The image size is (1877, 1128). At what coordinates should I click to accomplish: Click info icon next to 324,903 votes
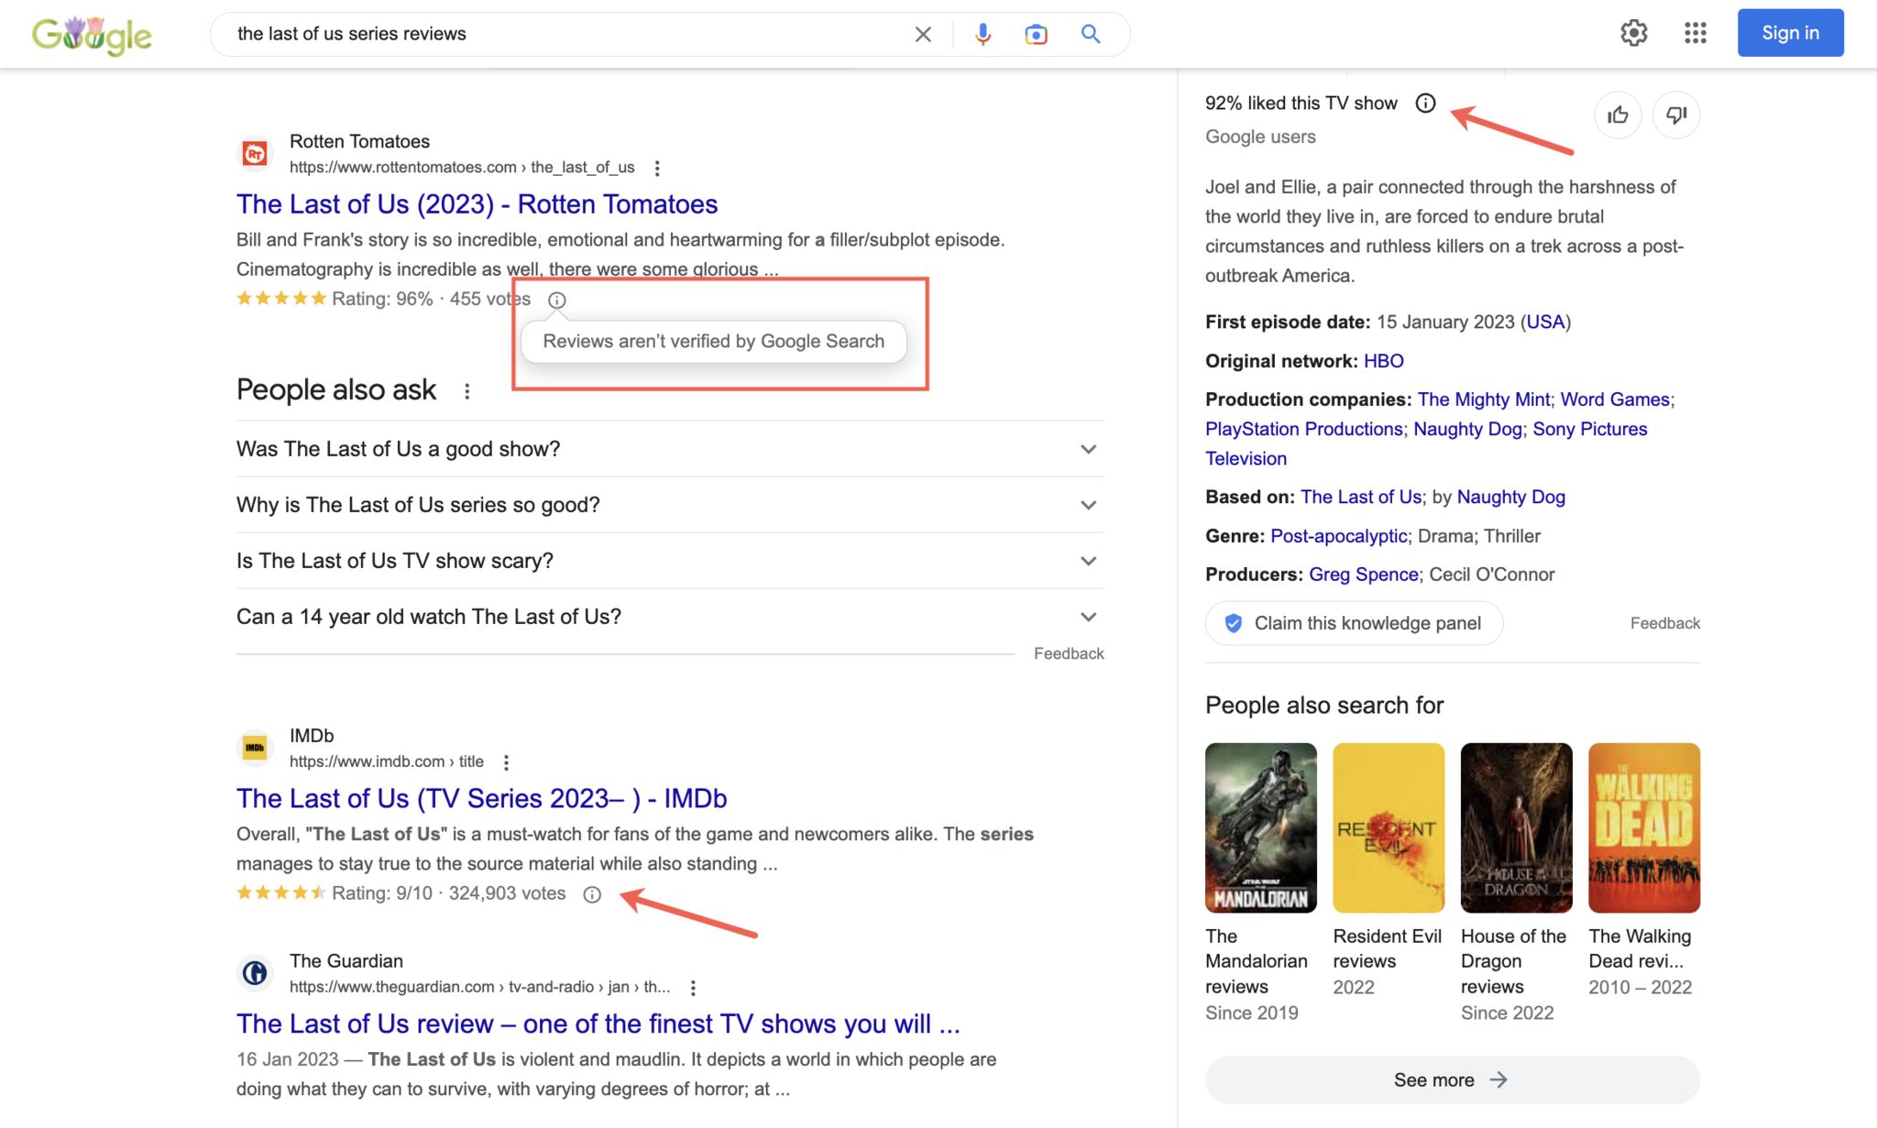tap(592, 894)
